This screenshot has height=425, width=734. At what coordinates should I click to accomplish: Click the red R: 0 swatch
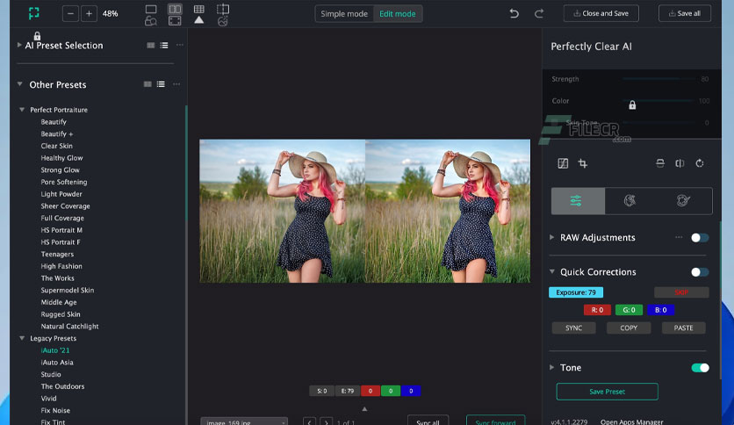pos(597,310)
